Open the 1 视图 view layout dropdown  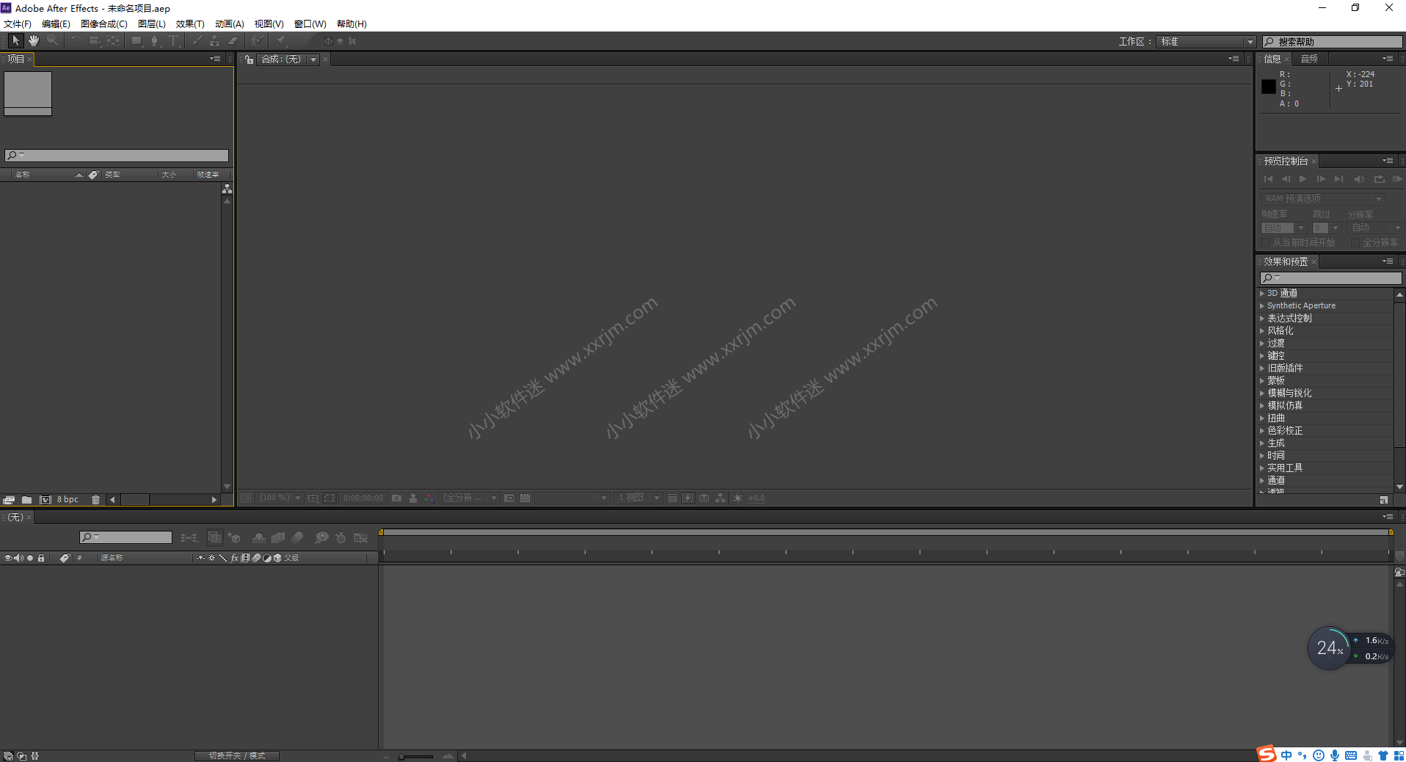point(638,498)
